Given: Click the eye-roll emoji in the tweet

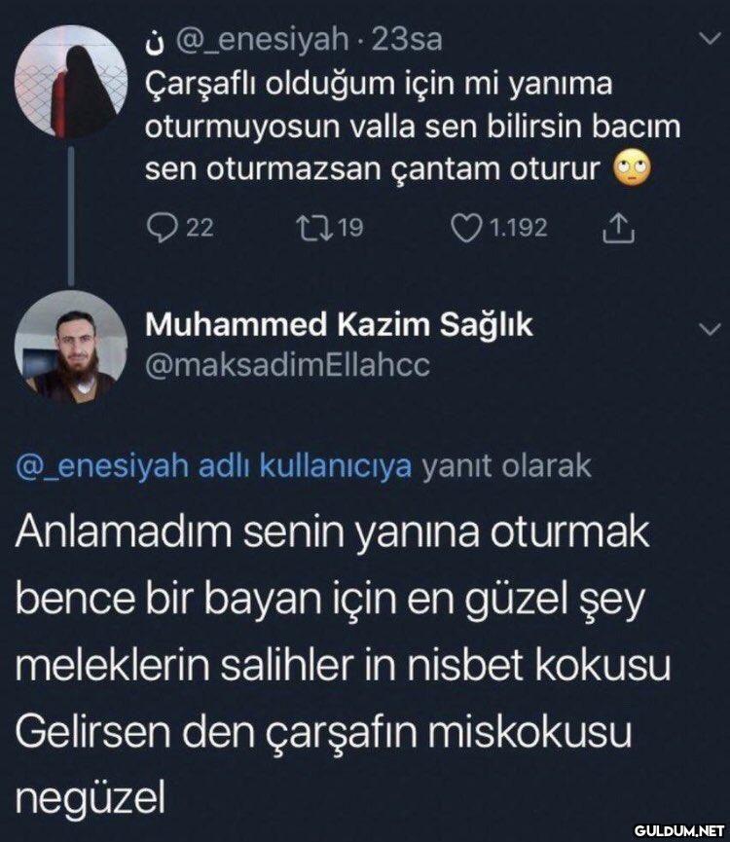Looking at the screenshot, I should pyautogui.click(x=633, y=169).
